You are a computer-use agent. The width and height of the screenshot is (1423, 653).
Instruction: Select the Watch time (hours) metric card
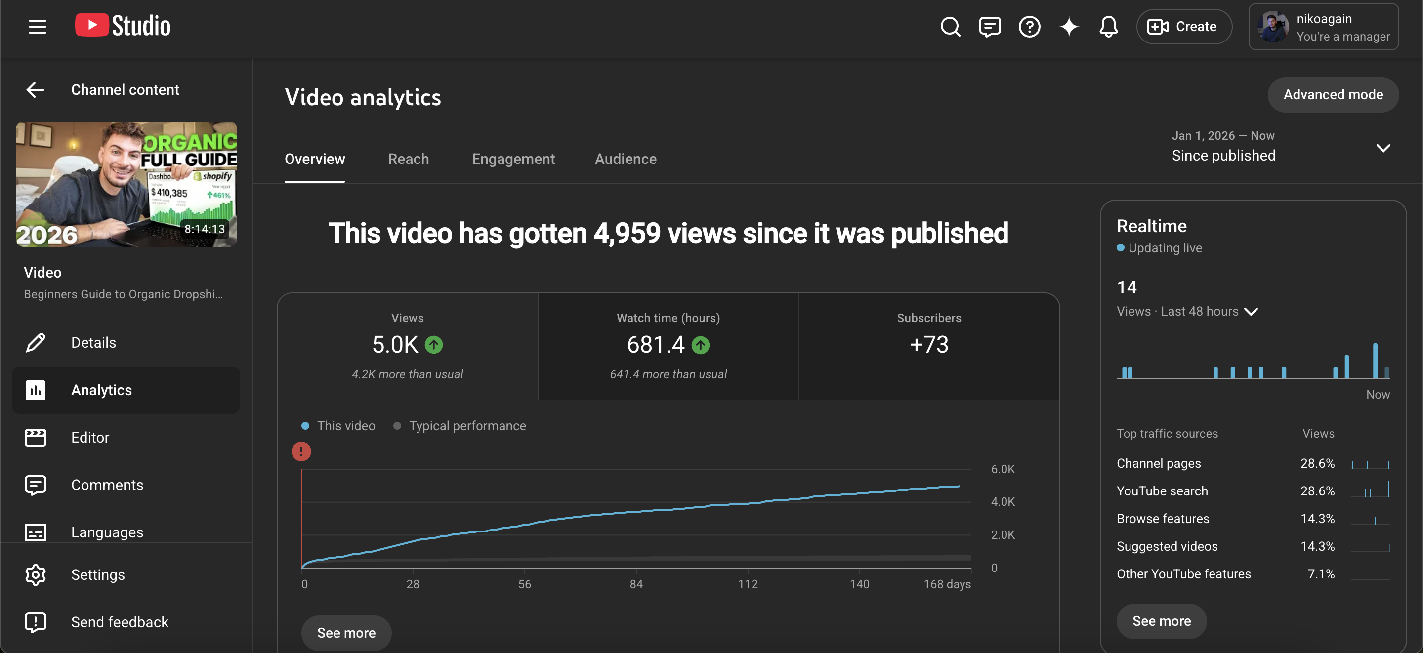(x=668, y=346)
